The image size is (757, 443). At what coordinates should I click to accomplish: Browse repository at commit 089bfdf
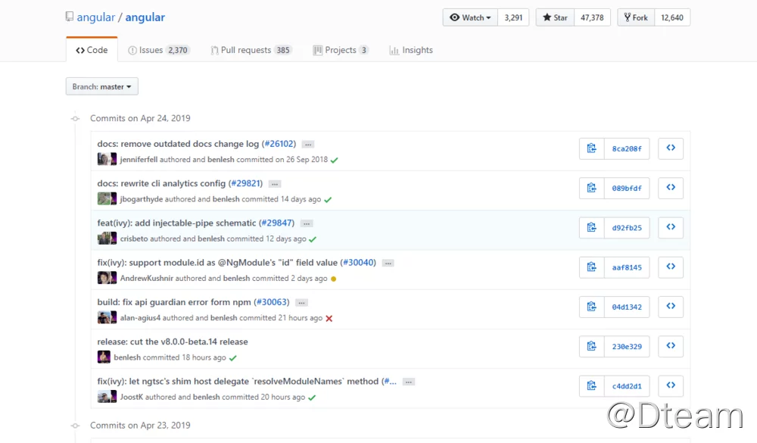coord(671,188)
